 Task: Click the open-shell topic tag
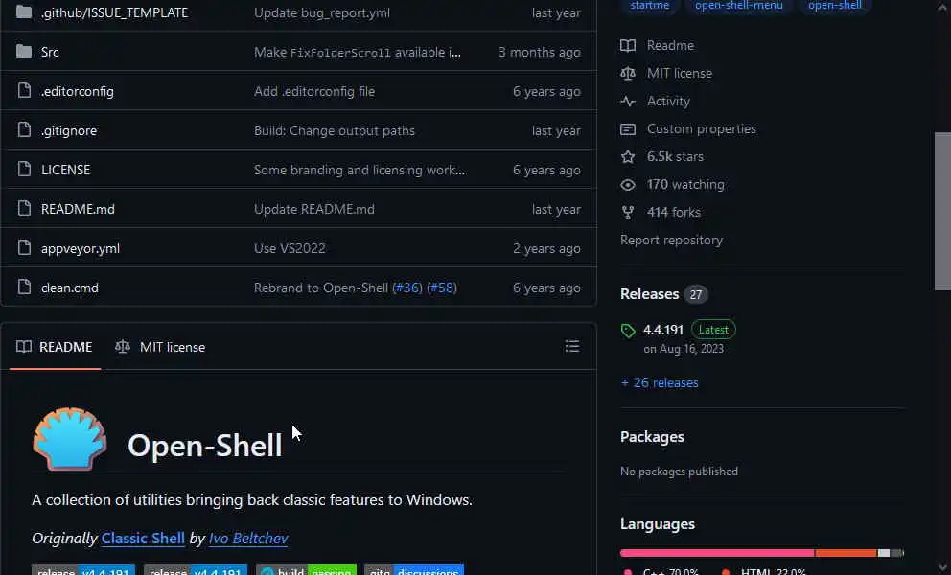835,6
